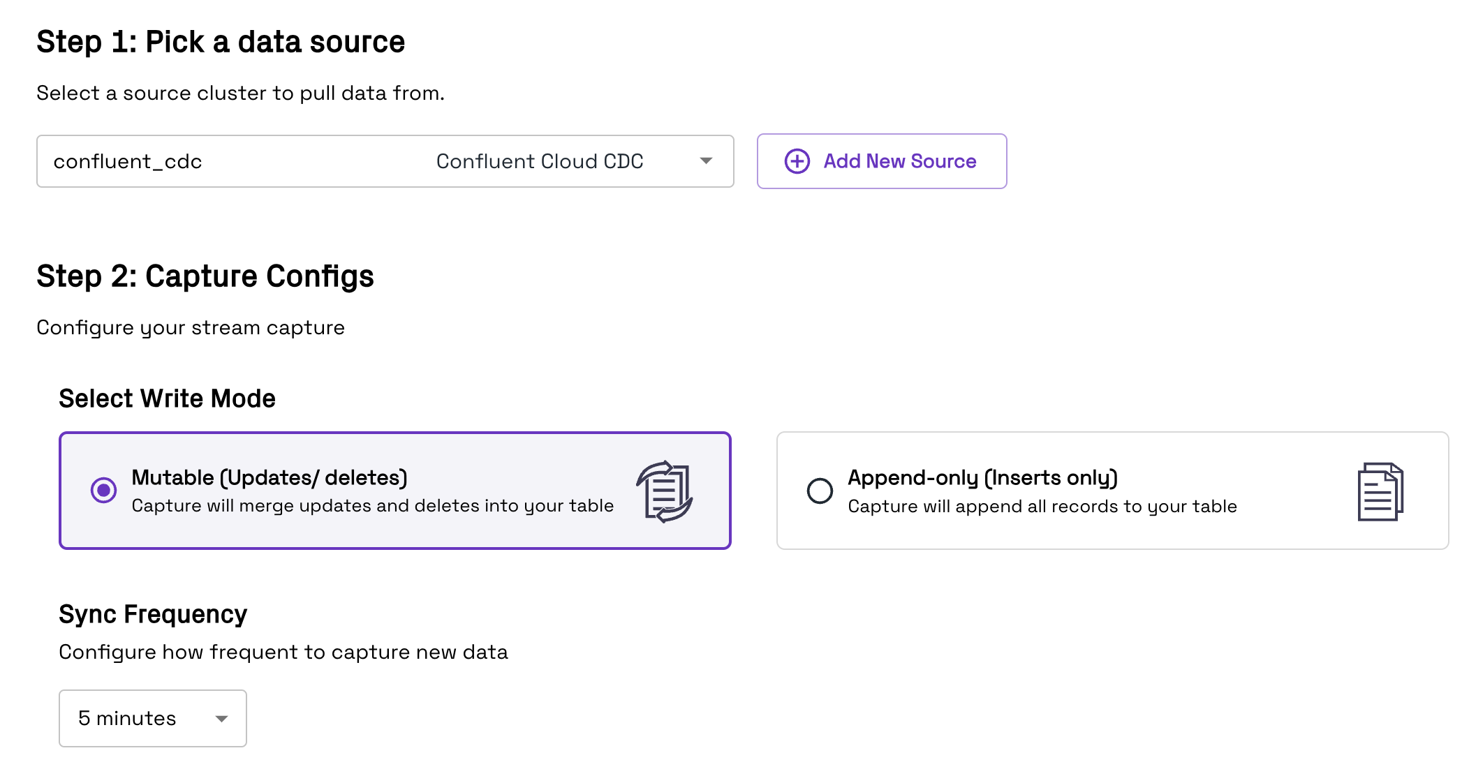The height and width of the screenshot is (776, 1469).
Task: Click the Mutable (Updates/ deletes) title text
Action: 270,477
